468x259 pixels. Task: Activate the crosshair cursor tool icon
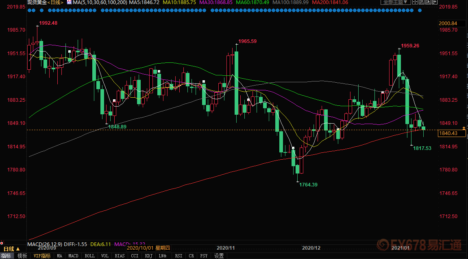pyautogui.click(x=415, y=2)
